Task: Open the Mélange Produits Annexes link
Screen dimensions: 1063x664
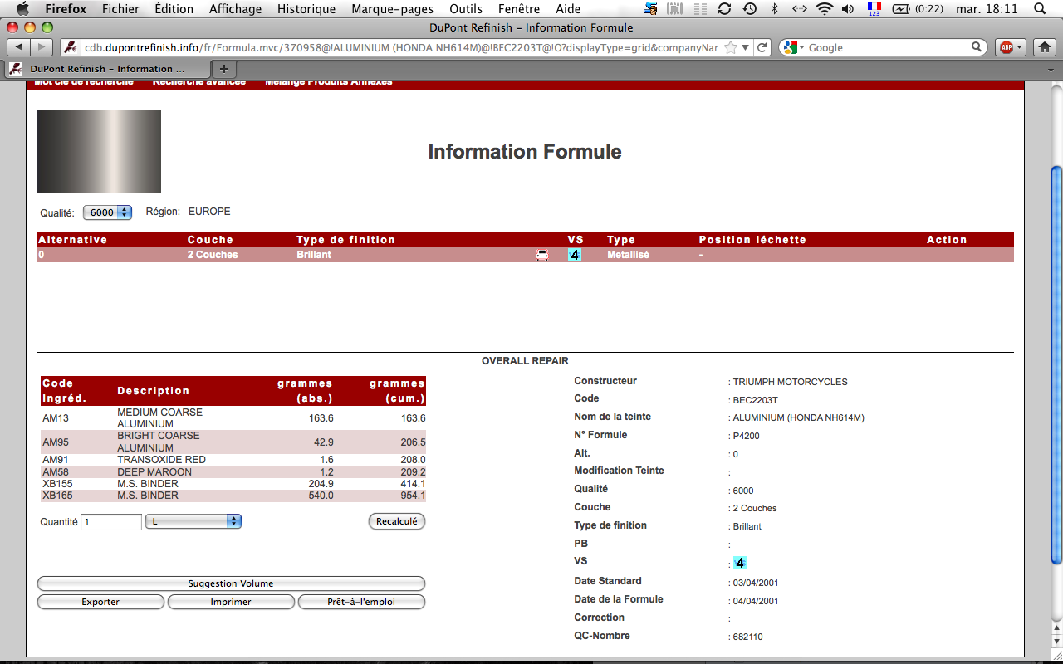Action: (x=329, y=82)
